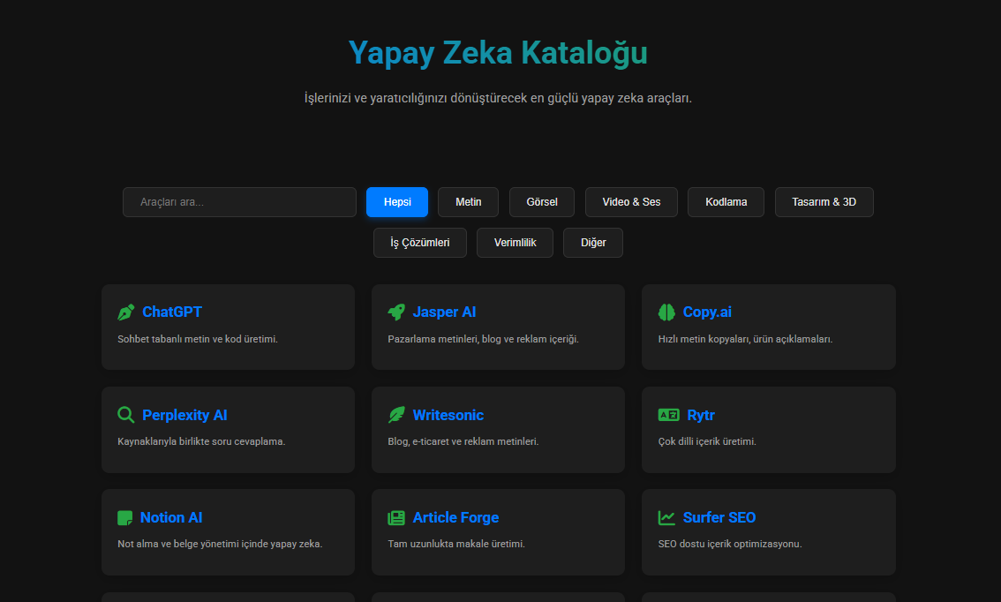1001x602 pixels.
Task: Open the Copy.ai title link
Action: tap(707, 312)
